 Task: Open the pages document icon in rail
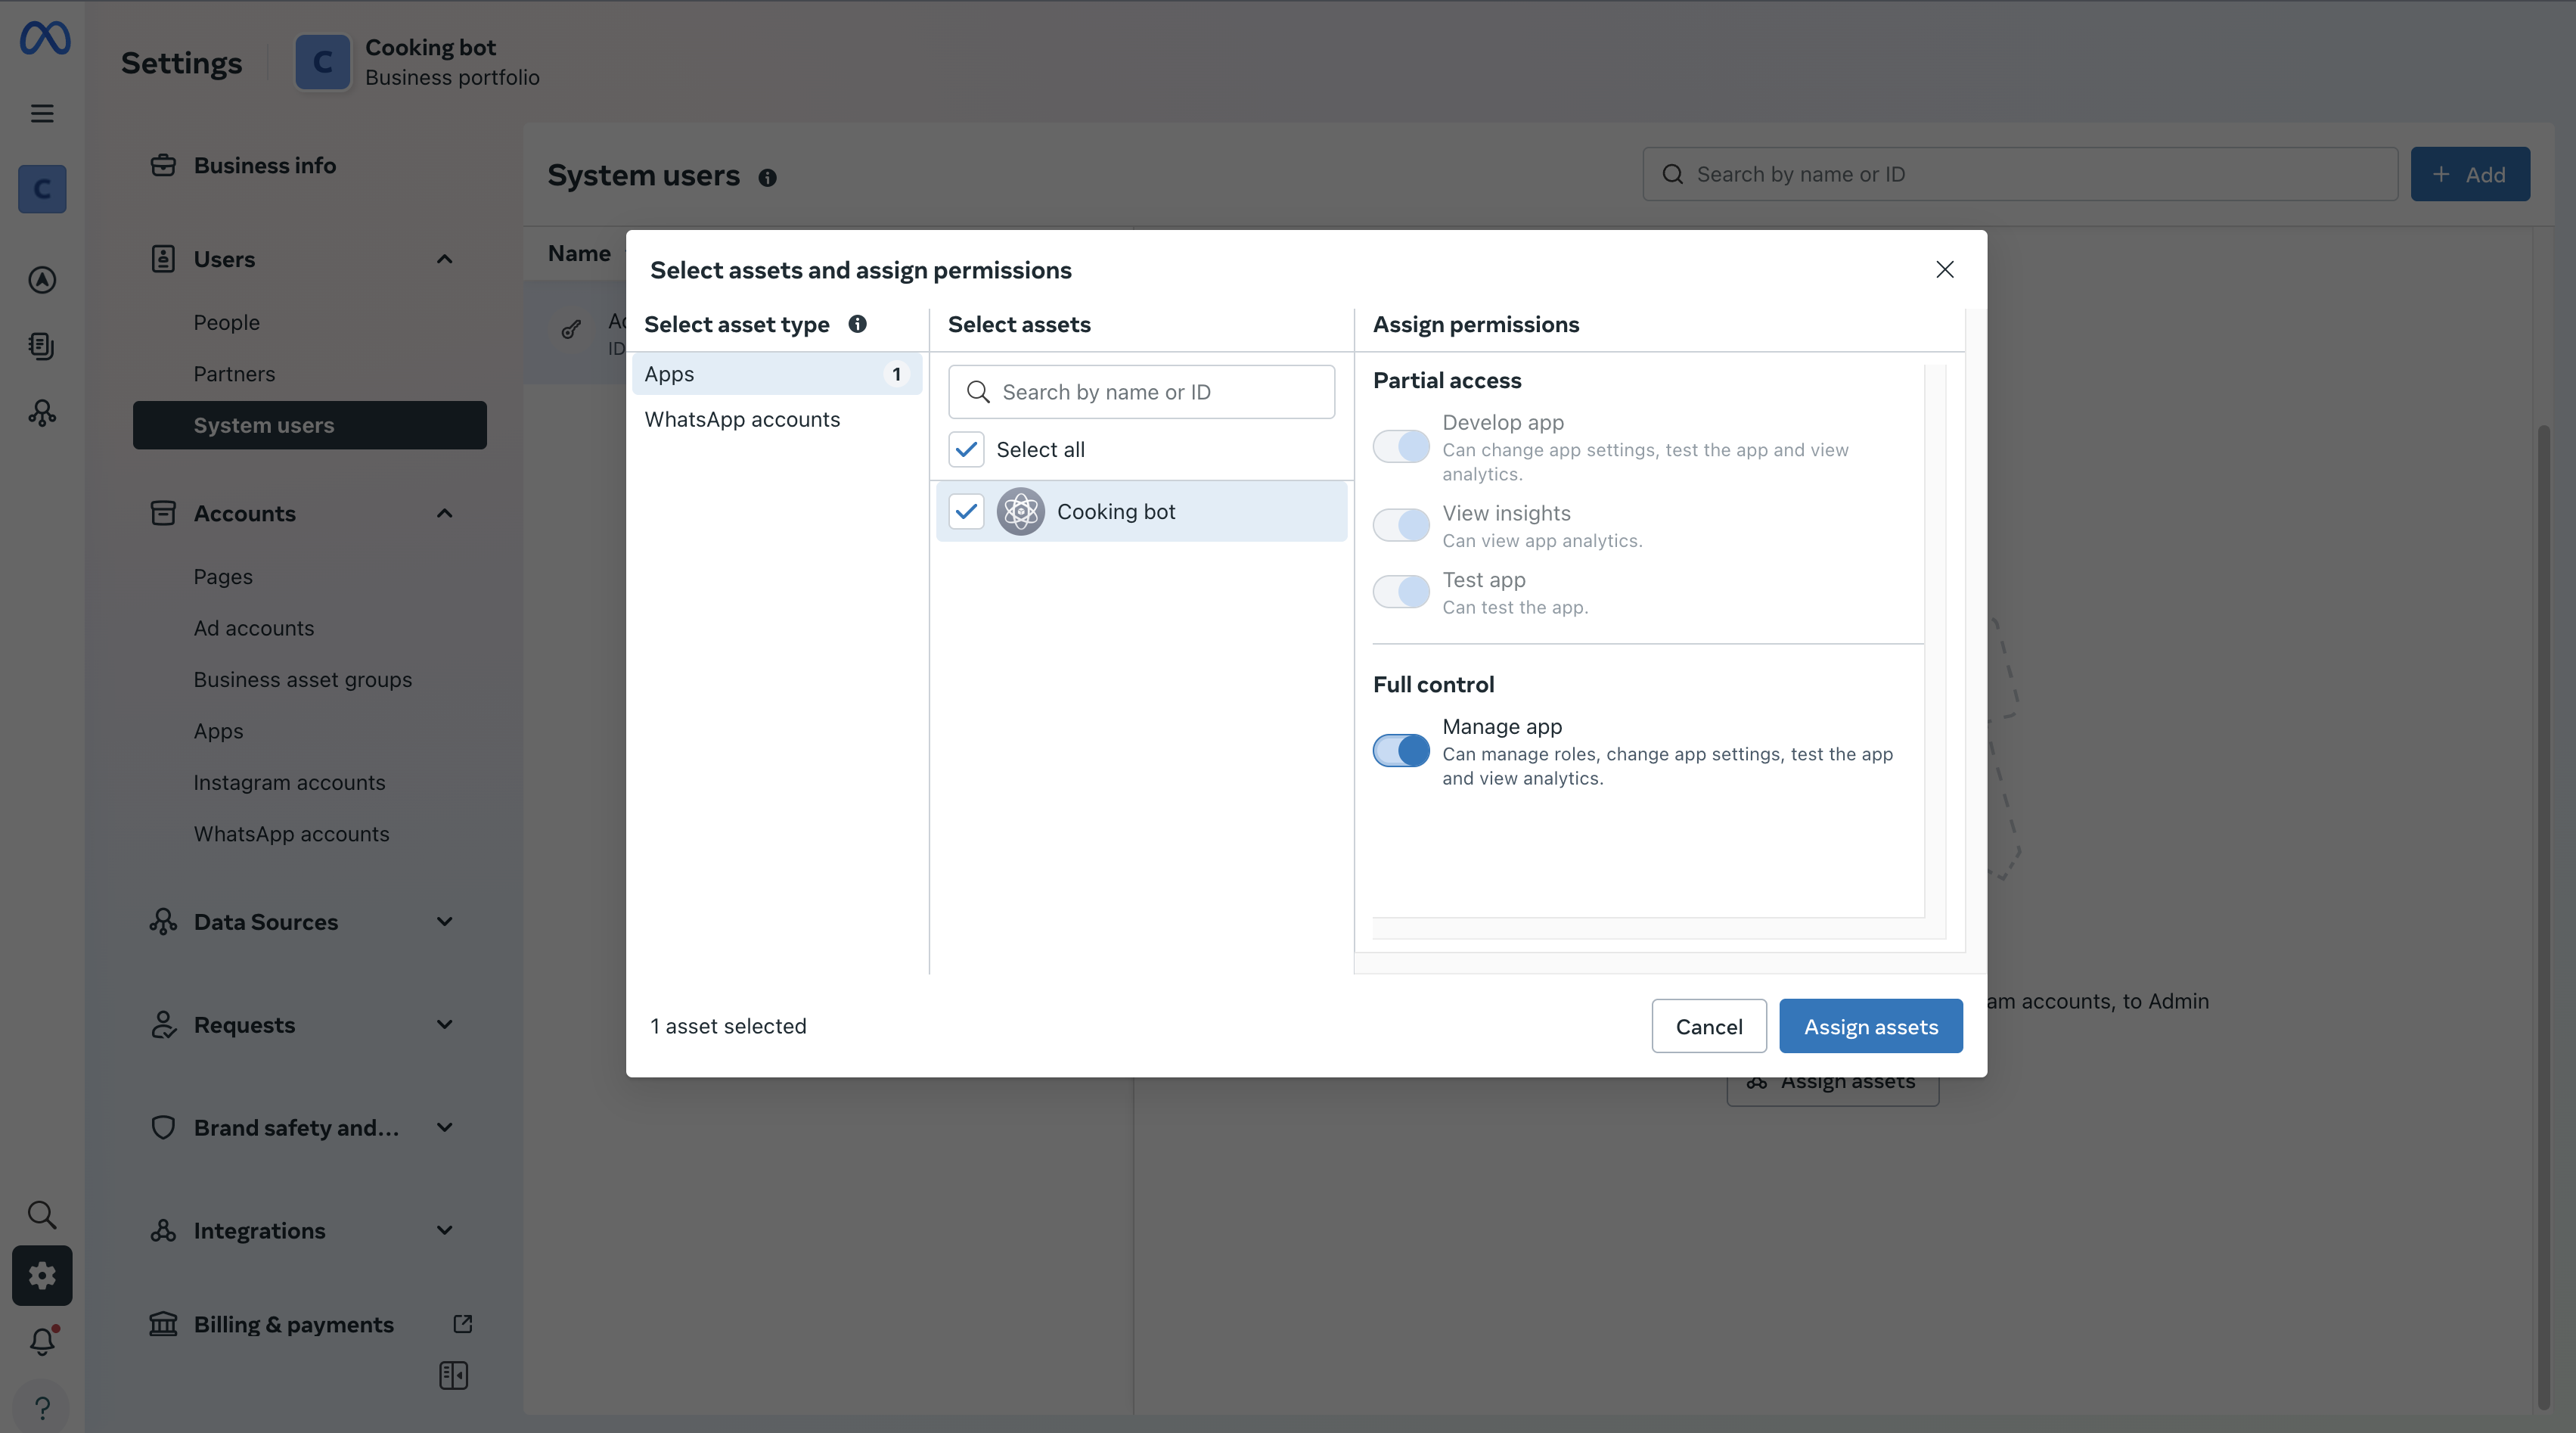[x=42, y=347]
